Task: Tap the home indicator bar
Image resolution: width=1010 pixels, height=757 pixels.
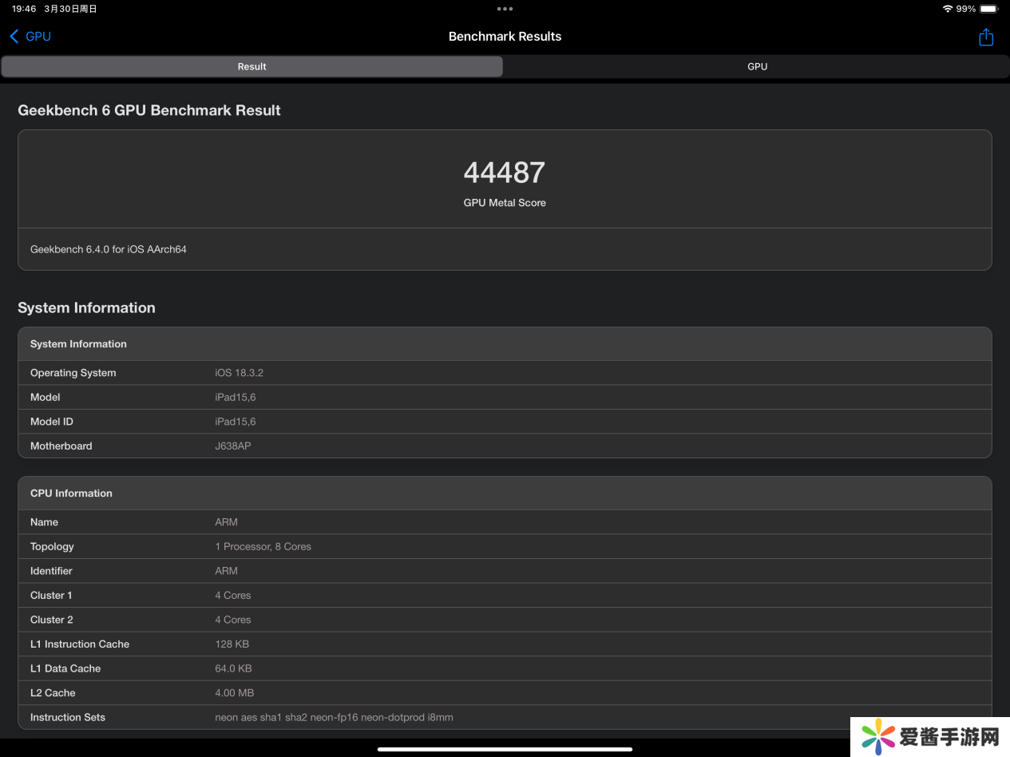Action: tap(505, 749)
